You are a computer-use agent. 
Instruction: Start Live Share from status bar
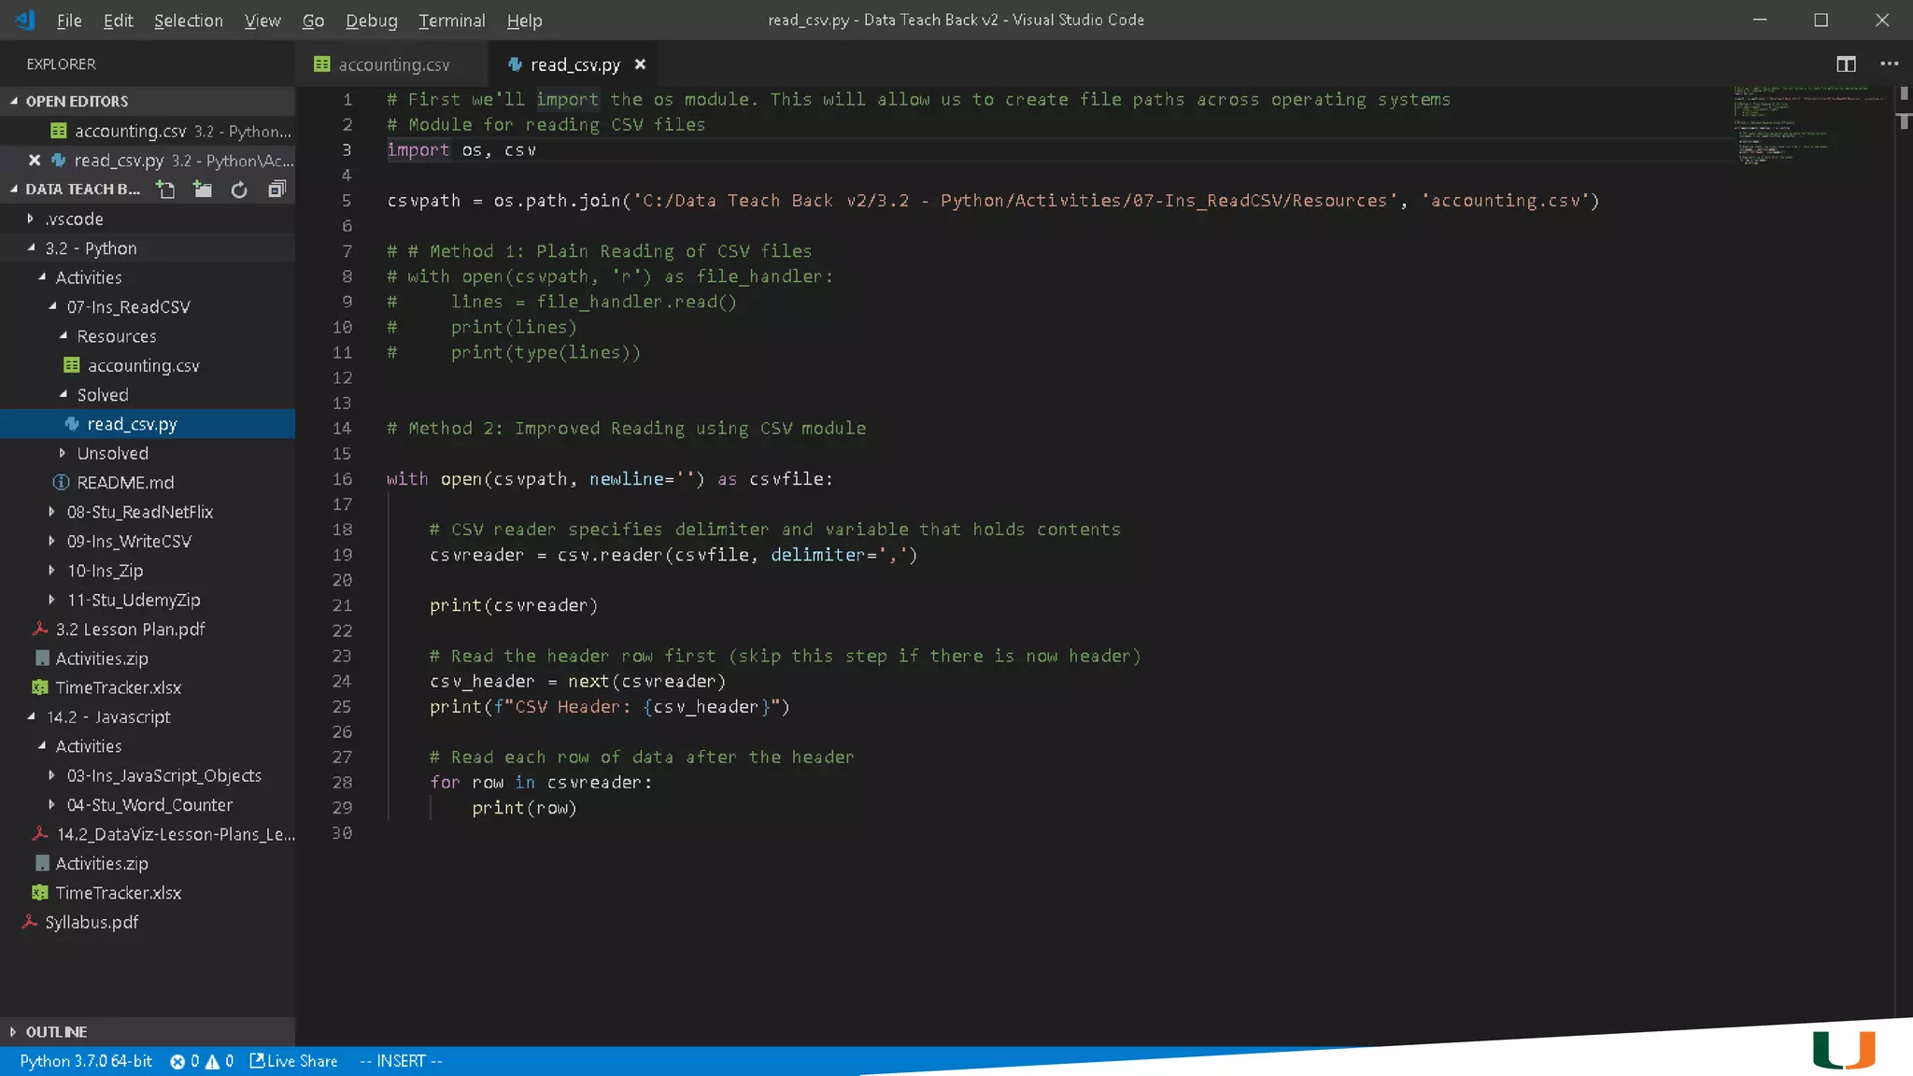click(294, 1061)
